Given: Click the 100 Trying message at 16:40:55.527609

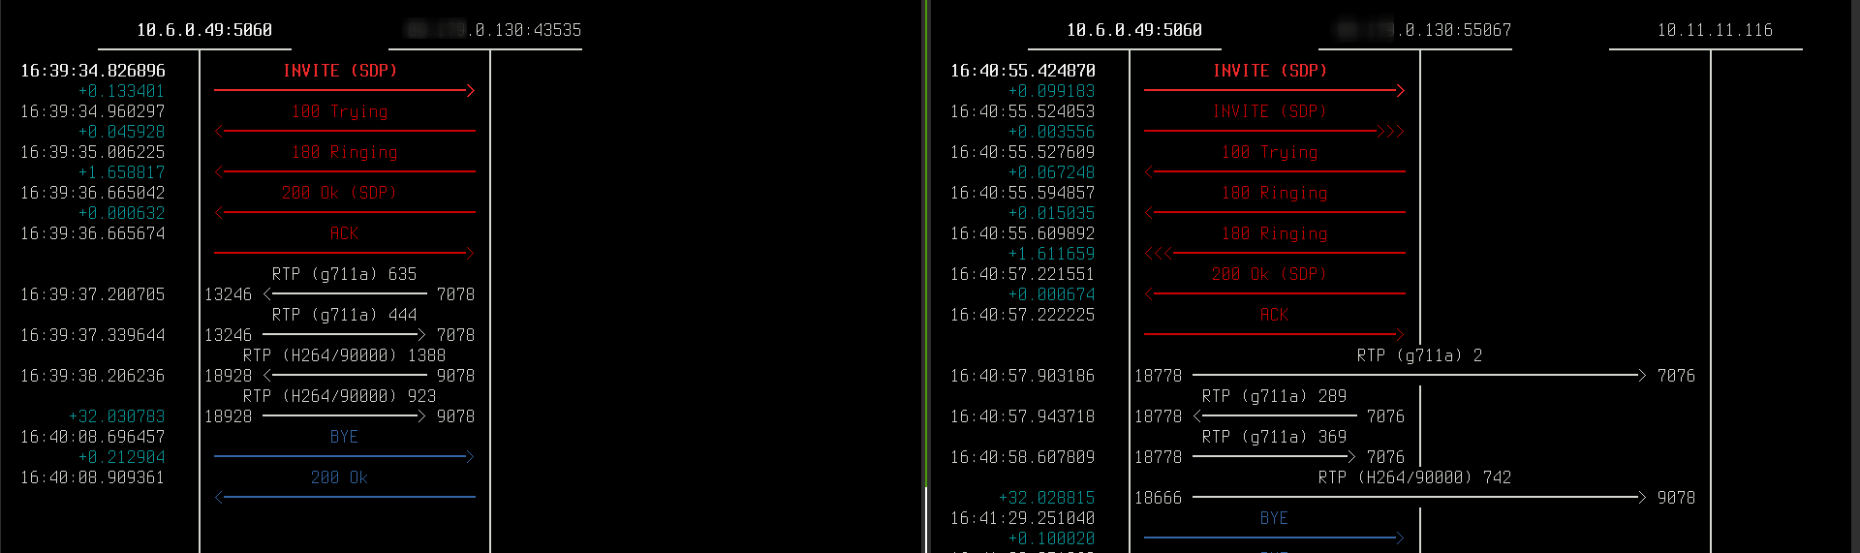Looking at the screenshot, I should pyautogui.click(x=1269, y=153).
